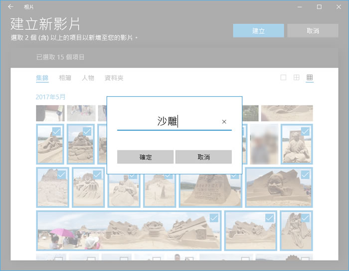Click the back arrow in the title bar
349x271 pixels.
pyautogui.click(x=10, y=7)
